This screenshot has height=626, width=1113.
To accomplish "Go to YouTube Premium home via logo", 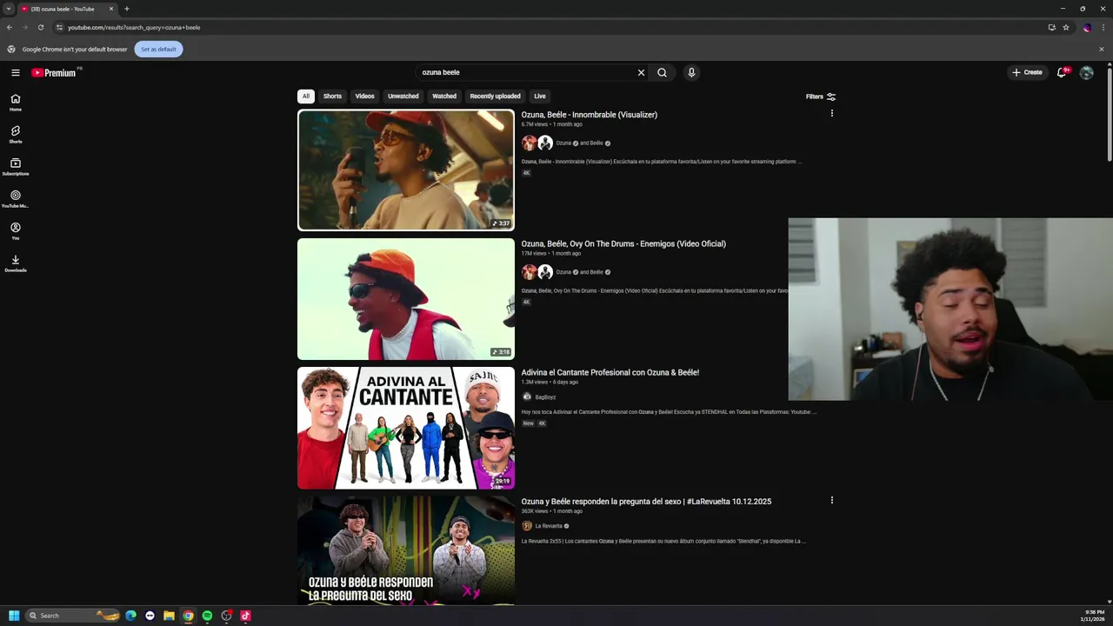I will 55,73.
